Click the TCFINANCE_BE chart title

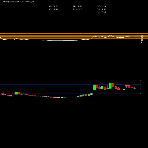[18, 2]
